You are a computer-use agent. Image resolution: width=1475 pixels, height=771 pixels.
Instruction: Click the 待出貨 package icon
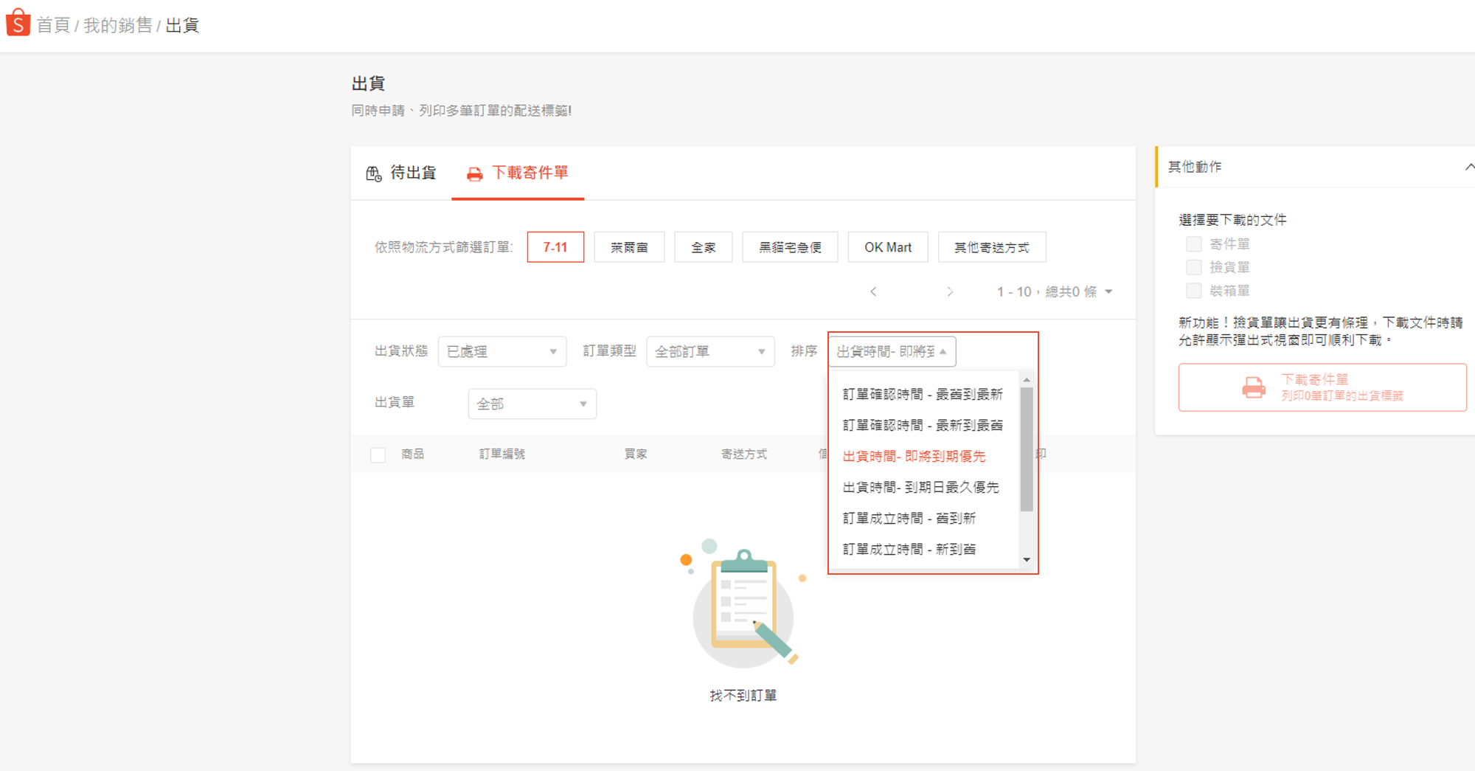[x=374, y=173]
